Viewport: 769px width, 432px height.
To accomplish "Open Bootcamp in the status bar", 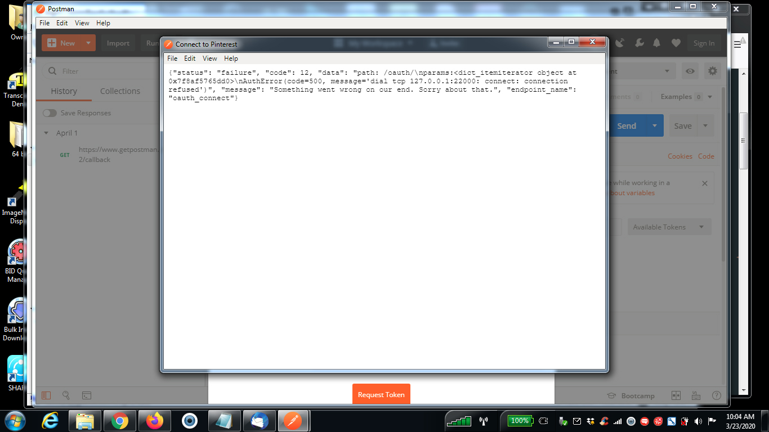I will 631,395.
